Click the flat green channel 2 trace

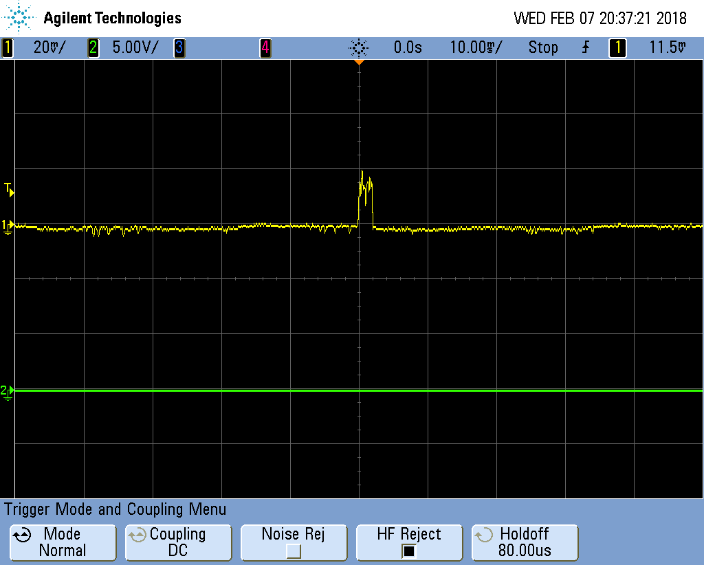pyautogui.click(x=359, y=390)
